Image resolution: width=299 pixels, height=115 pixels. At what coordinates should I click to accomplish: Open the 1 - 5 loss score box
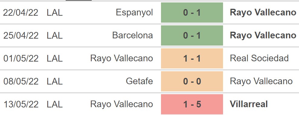tap(192, 104)
